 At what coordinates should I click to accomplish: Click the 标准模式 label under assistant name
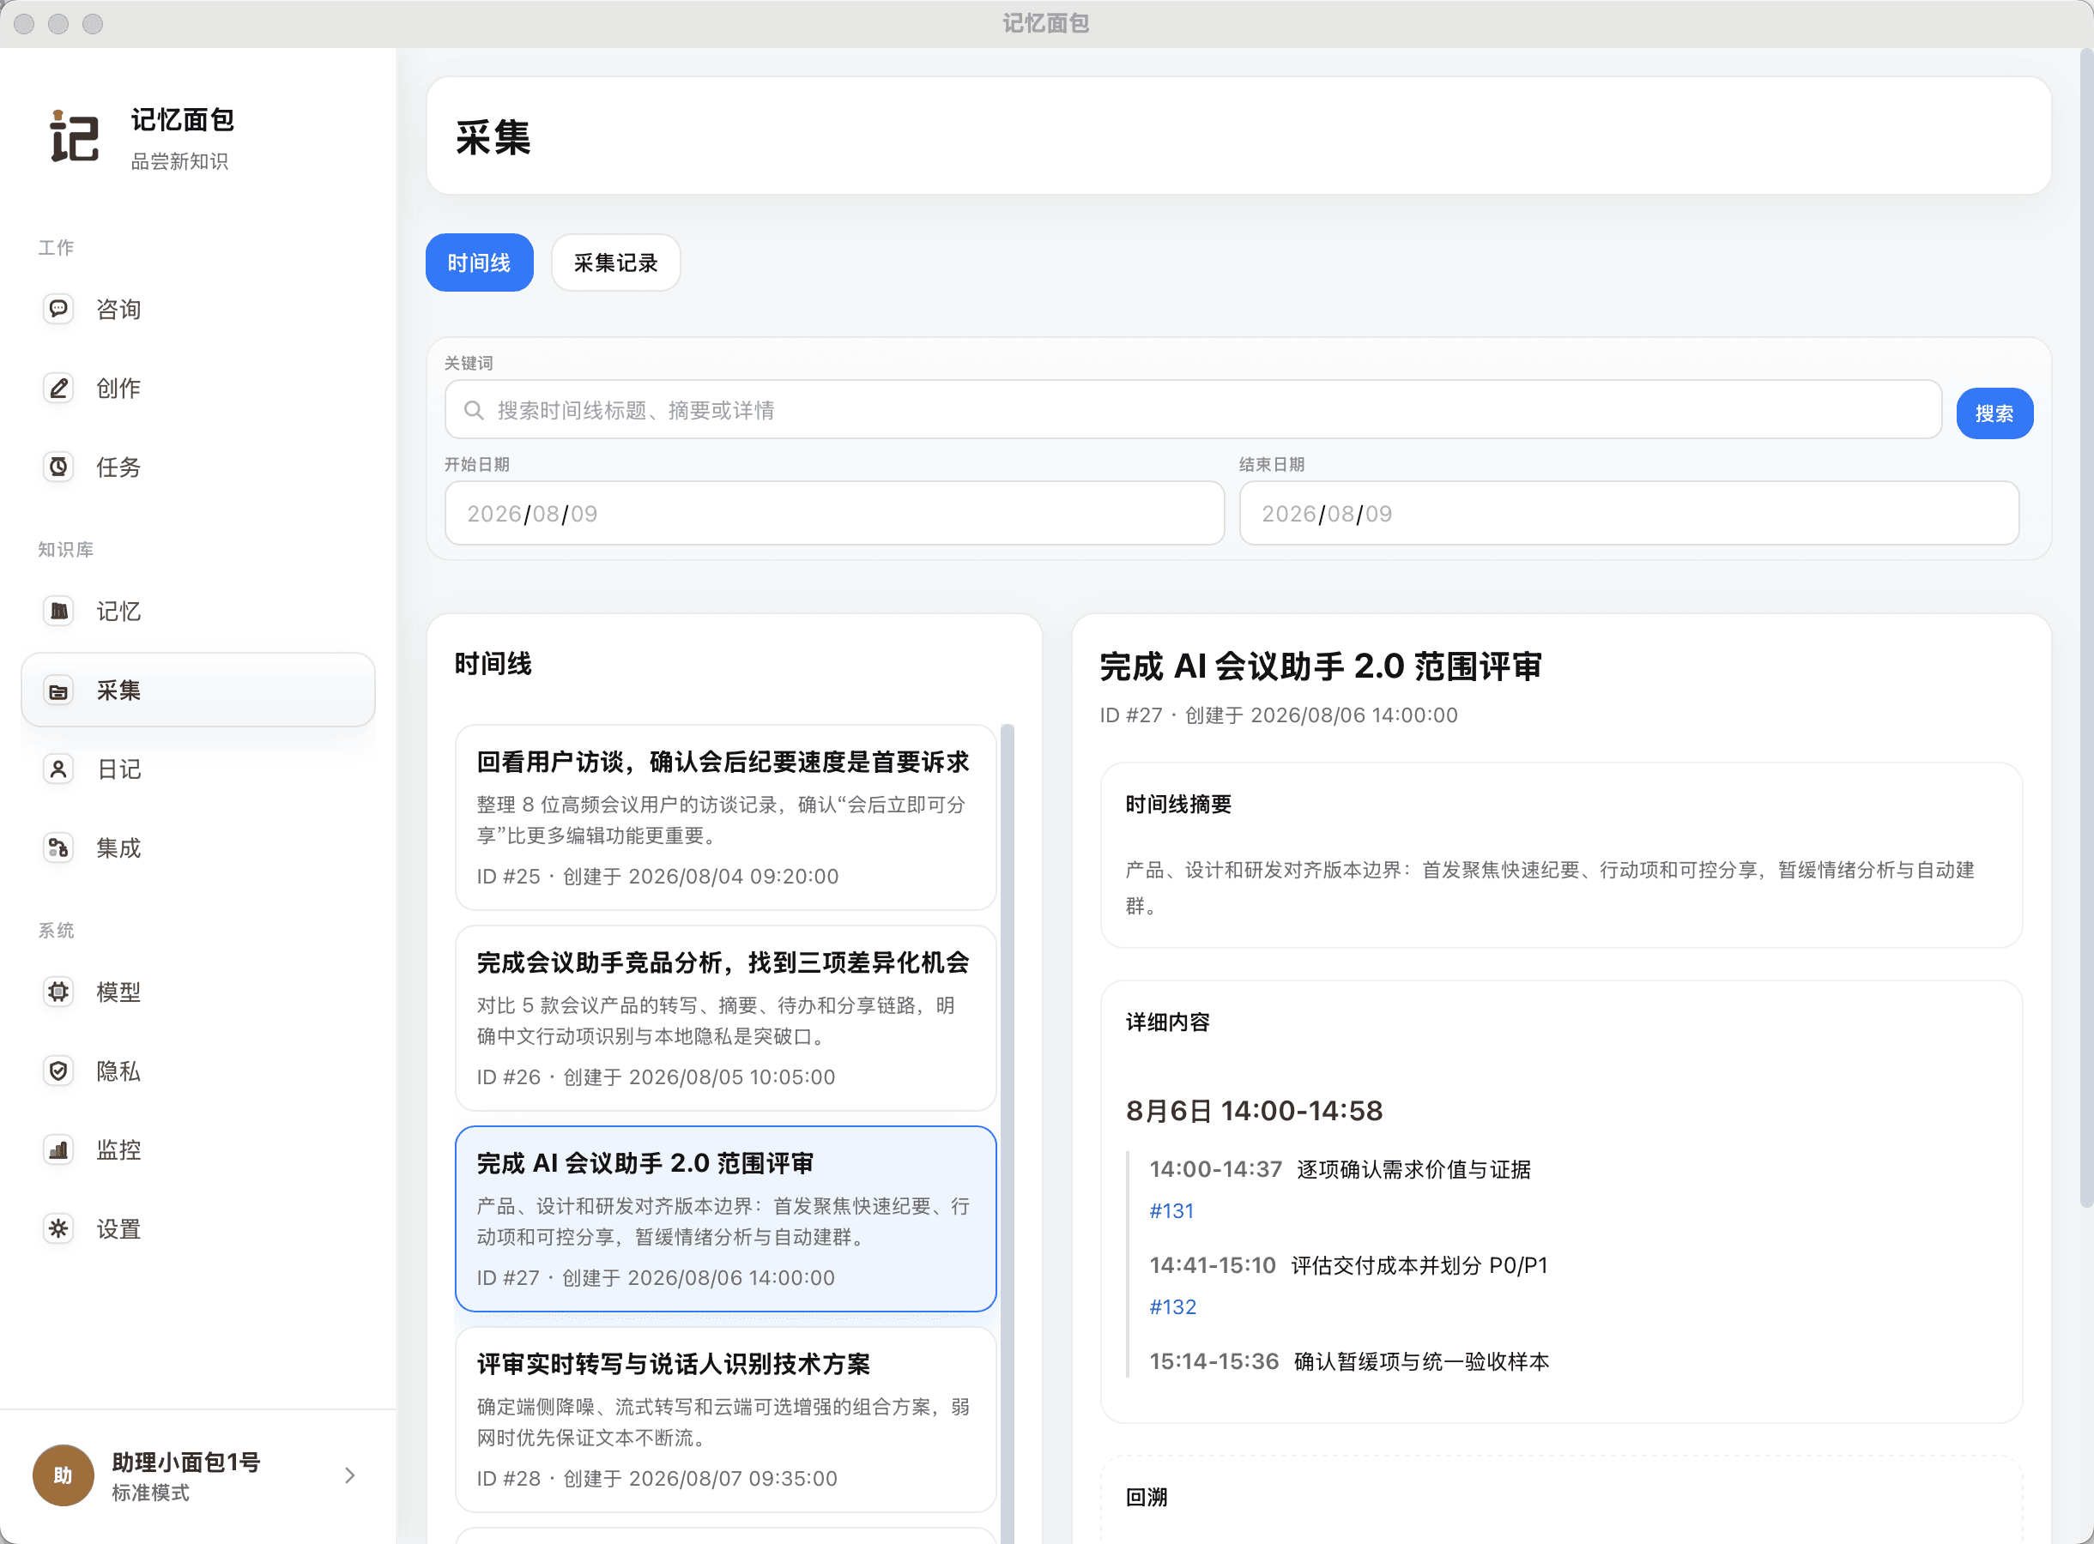(x=150, y=1493)
